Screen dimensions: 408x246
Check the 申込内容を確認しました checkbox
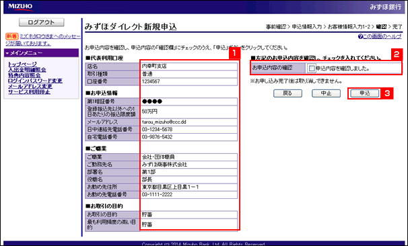pos(312,69)
